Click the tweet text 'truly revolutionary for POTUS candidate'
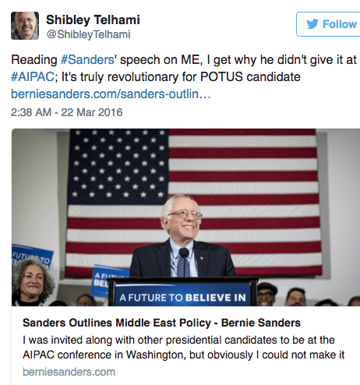Image resolution: width=360 pixels, height=385 pixels. (x=189, y=77)
